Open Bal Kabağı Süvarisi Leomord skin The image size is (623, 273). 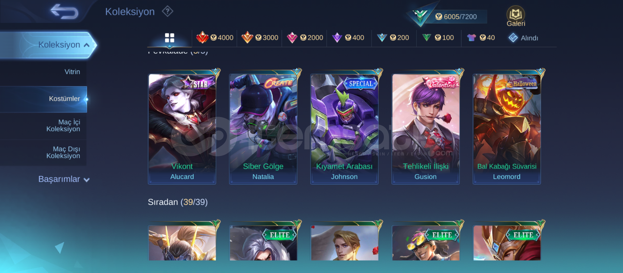tap(507, 129)
